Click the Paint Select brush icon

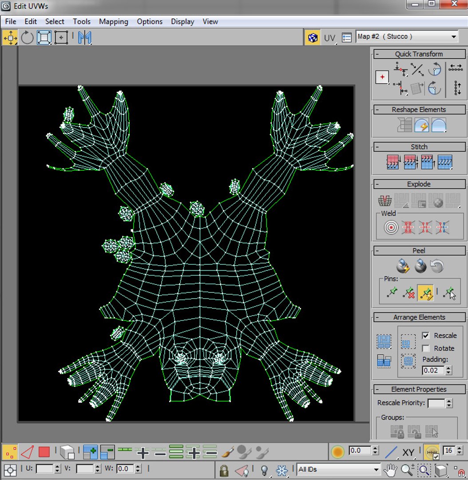tap(228, 452)
